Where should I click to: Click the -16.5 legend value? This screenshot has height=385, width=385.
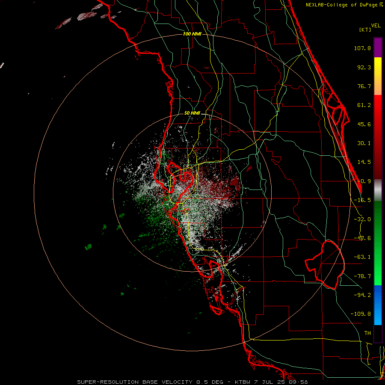coord(362,200)
